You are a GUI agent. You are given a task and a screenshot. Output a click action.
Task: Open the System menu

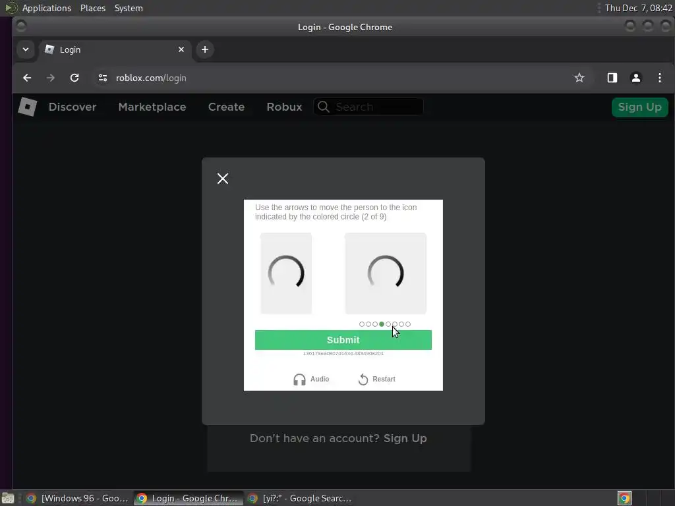pyautogui.click(x=129, y=8)
